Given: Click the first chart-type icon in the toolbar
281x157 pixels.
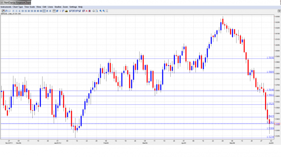Looking at the screenshot, I should click(x=3, y=11).
